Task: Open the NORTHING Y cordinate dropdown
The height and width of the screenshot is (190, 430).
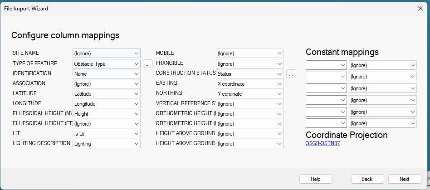Action: click(x=249, y=94)
